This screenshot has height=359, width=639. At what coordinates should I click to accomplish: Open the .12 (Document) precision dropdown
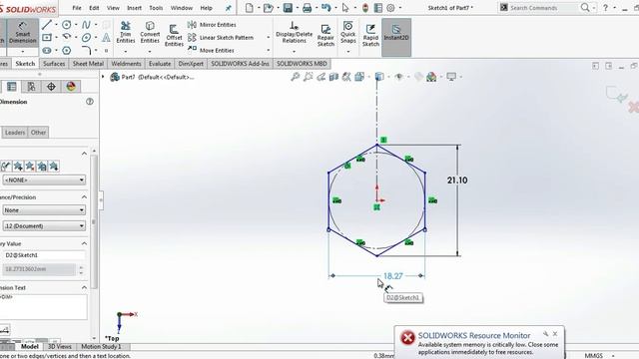click(x=44, y=226)
